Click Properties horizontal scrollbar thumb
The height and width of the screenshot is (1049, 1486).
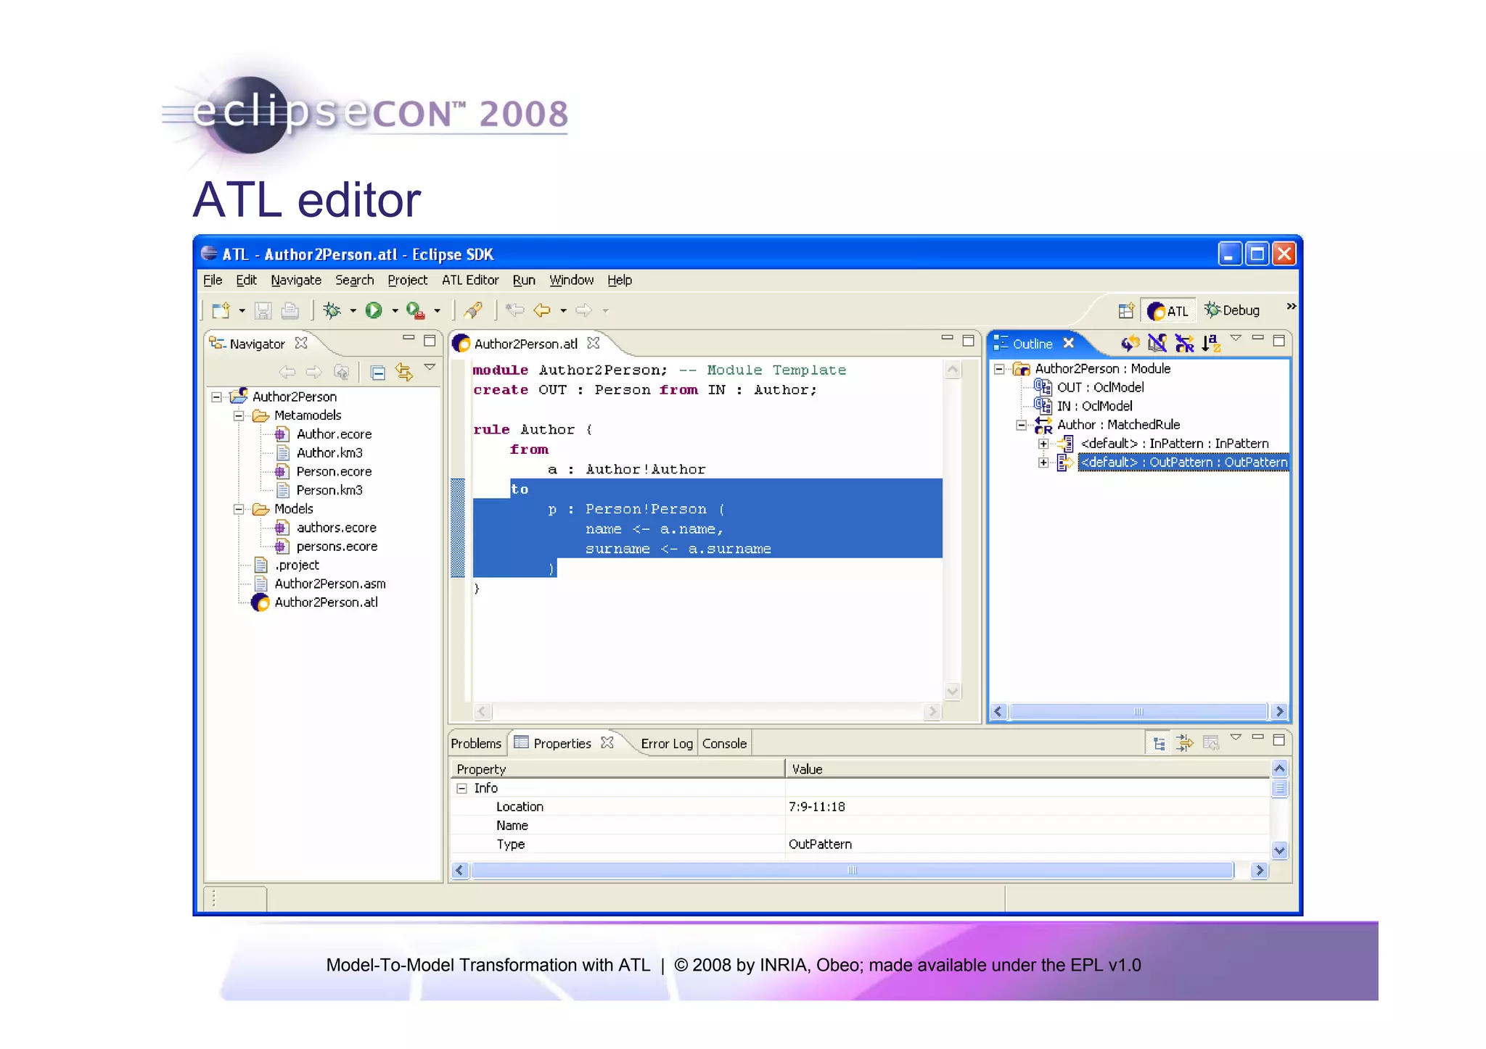tap(852, 871)
